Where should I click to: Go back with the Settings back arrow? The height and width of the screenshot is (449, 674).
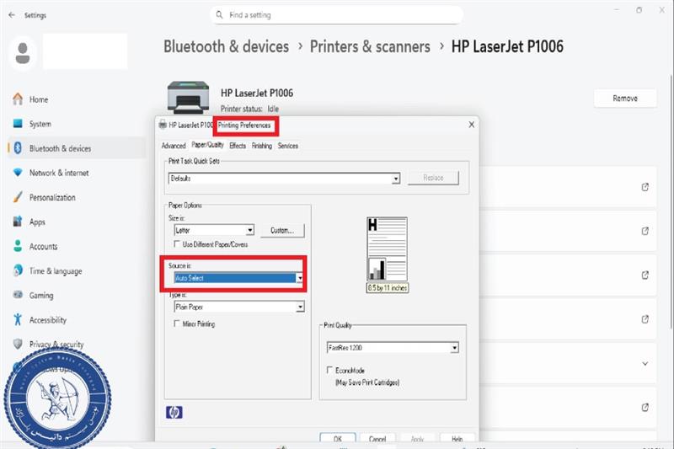[12, 14]
